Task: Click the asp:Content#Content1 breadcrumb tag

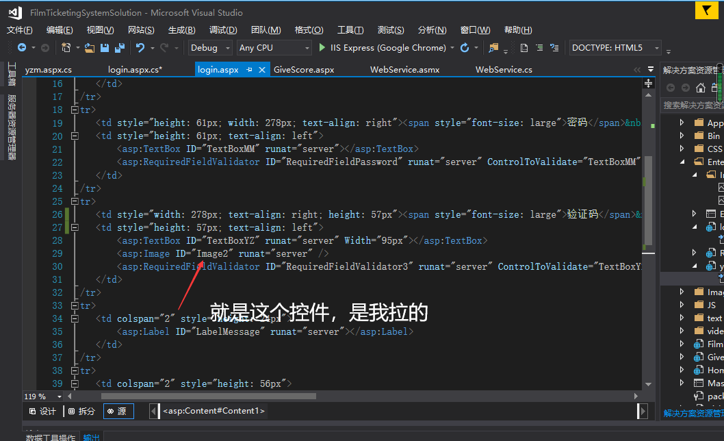Action: pyautogui.click(x=214, y=411)
